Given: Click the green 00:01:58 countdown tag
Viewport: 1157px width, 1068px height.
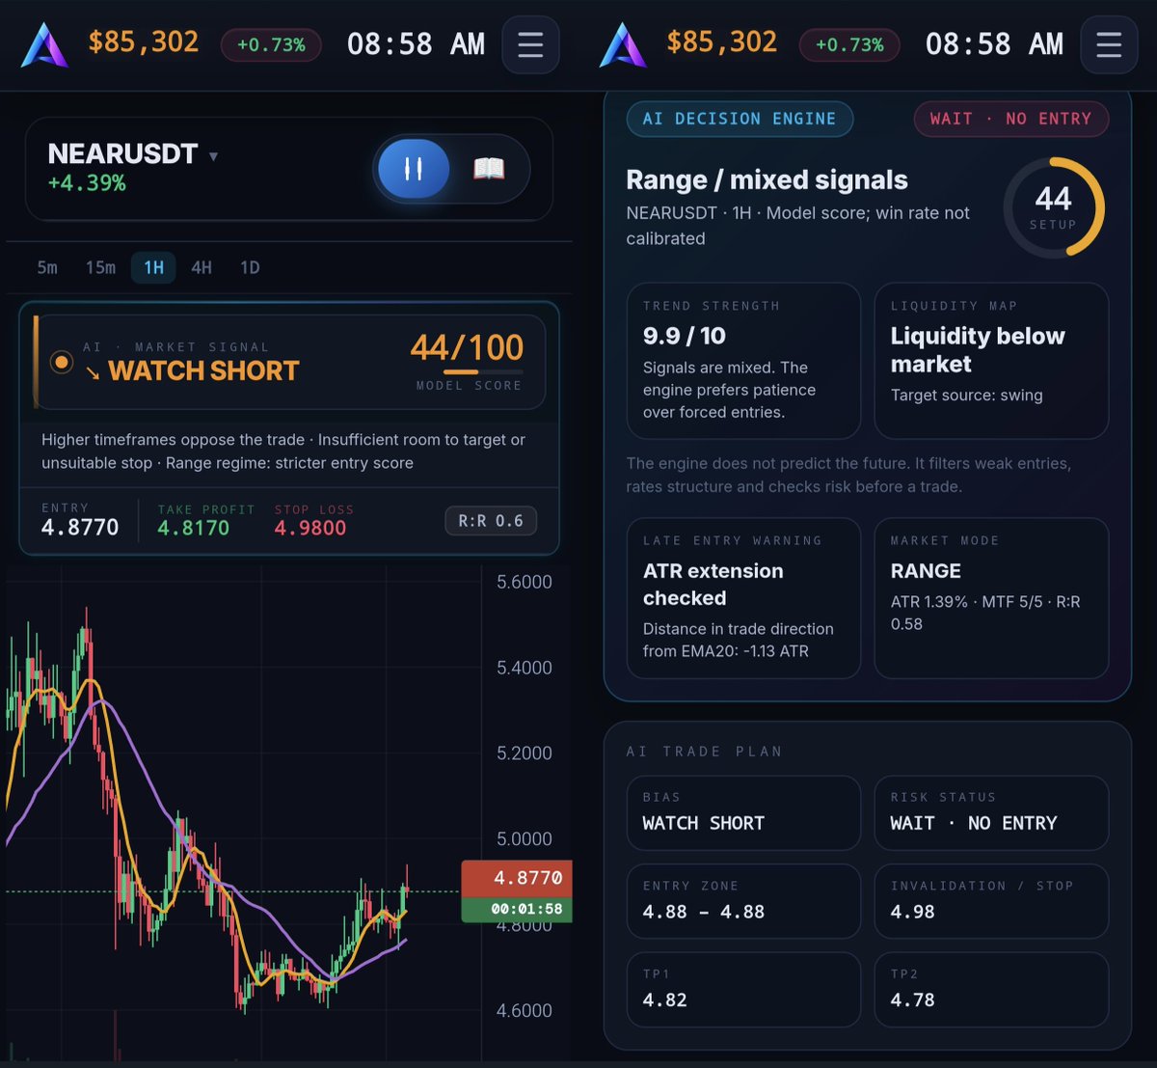Looking at the screenshot, I should (x=517, y=909).
